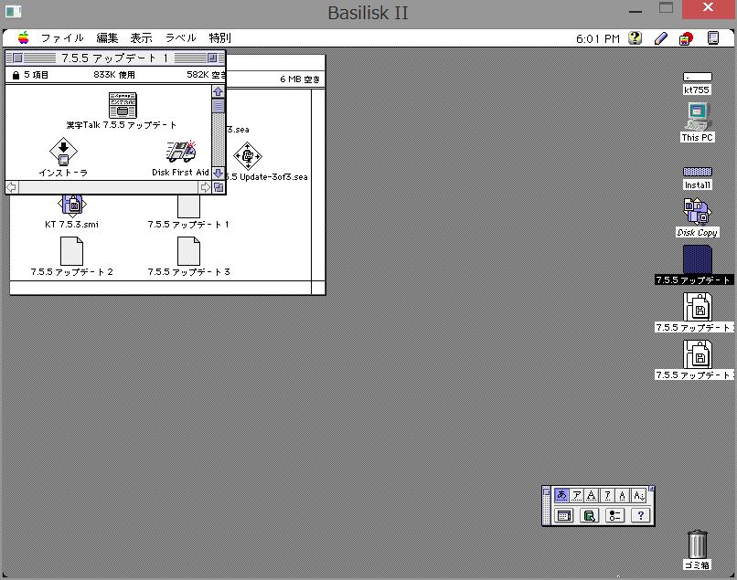The width and height of the screenshot is (737, 580).
Task: Click the horizontal scroll right arrow
Action: [x=205, y=187]
